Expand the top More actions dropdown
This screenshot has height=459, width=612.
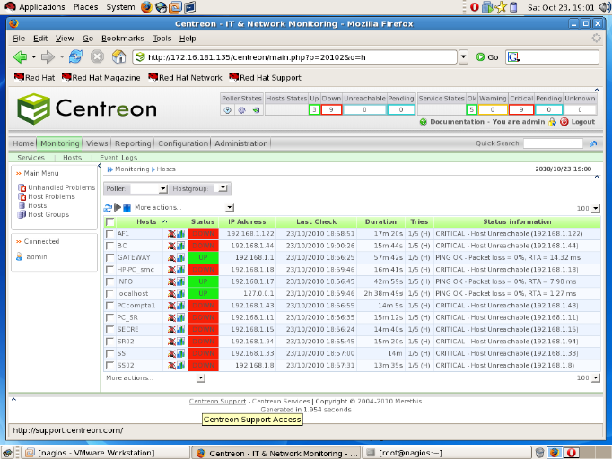pyautogui.click(x=229, y=208)
